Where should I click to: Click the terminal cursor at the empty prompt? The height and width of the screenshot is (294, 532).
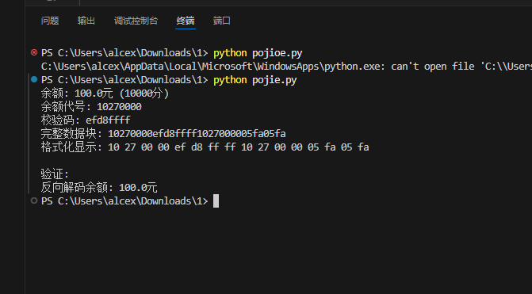216,201
